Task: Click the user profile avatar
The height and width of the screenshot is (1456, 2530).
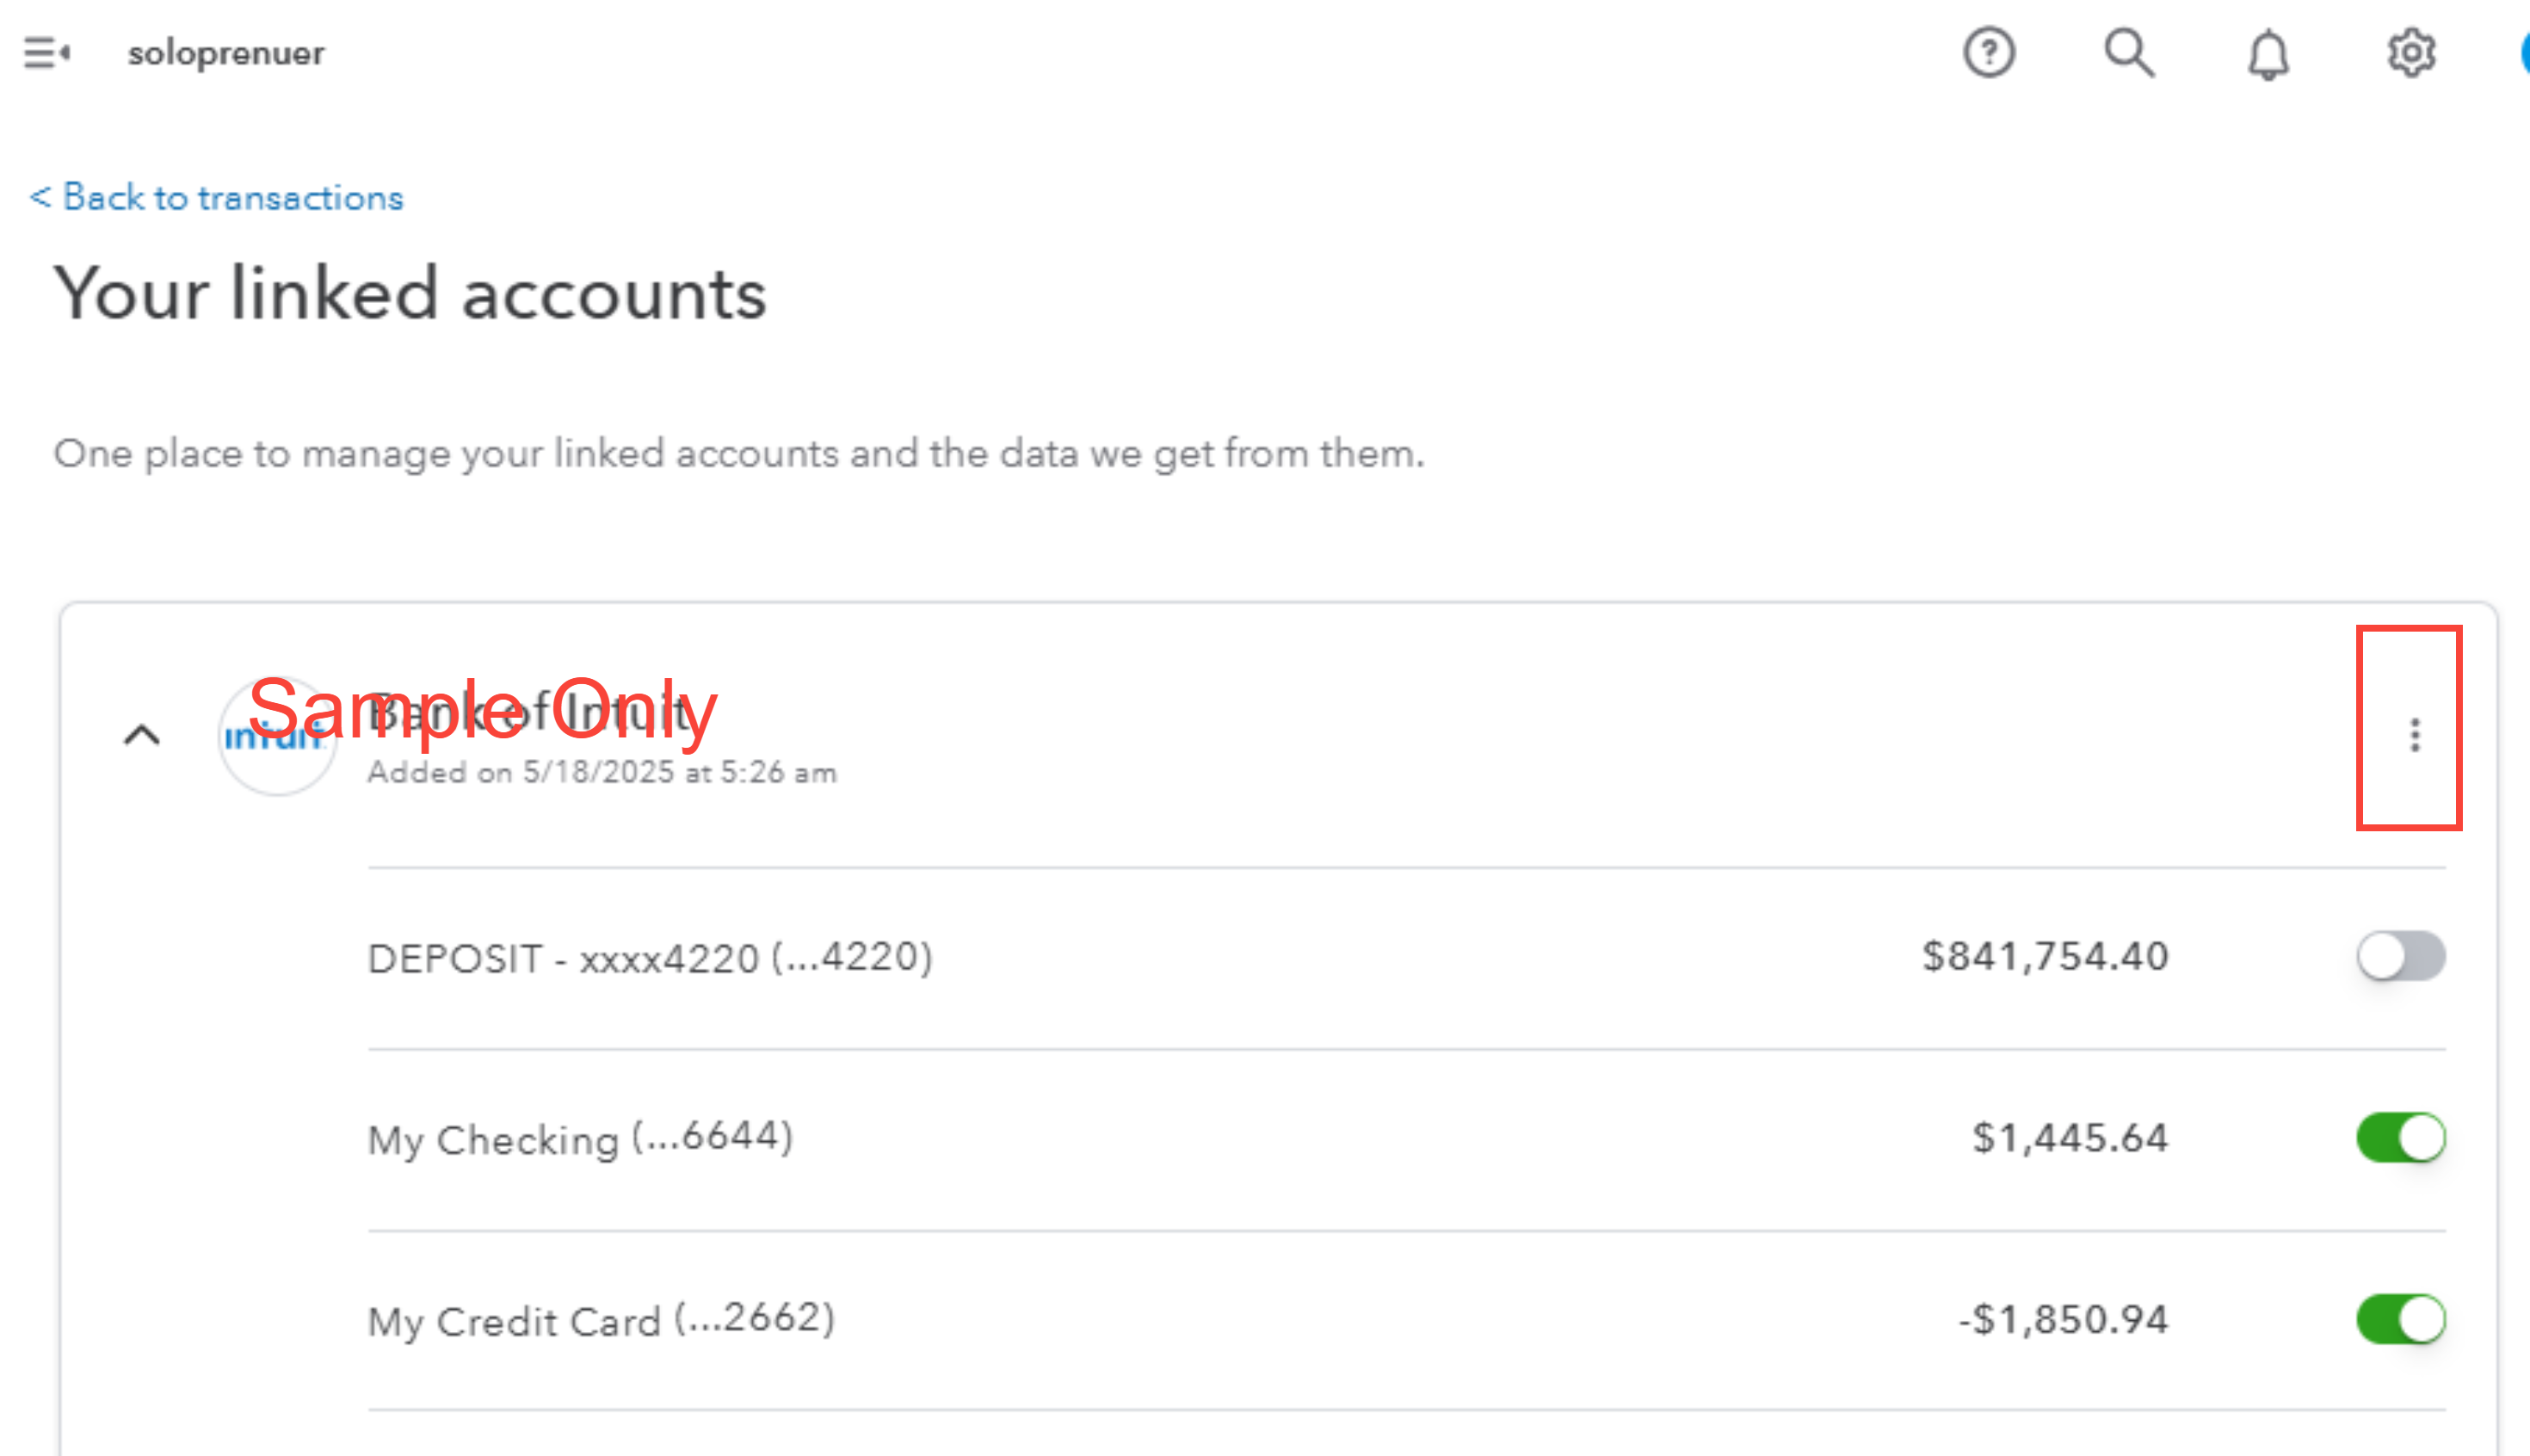Action: click(2522, 52)
